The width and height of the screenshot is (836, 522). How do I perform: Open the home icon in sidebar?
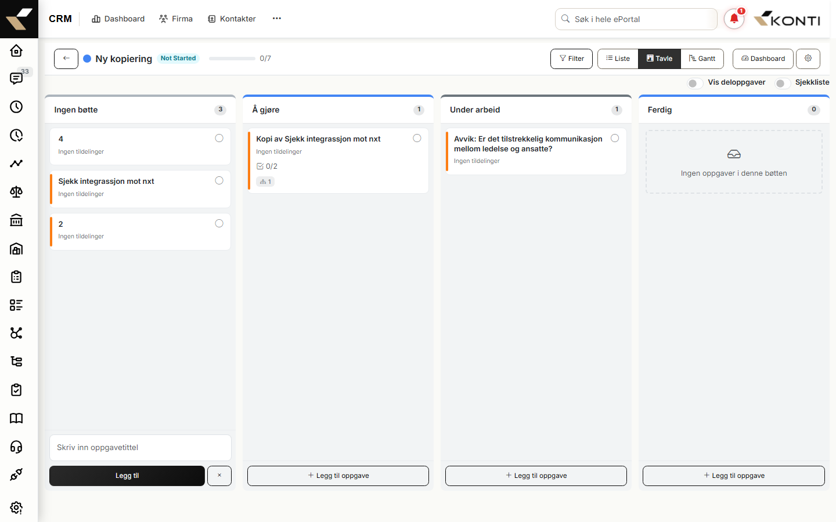pos(16,50)
